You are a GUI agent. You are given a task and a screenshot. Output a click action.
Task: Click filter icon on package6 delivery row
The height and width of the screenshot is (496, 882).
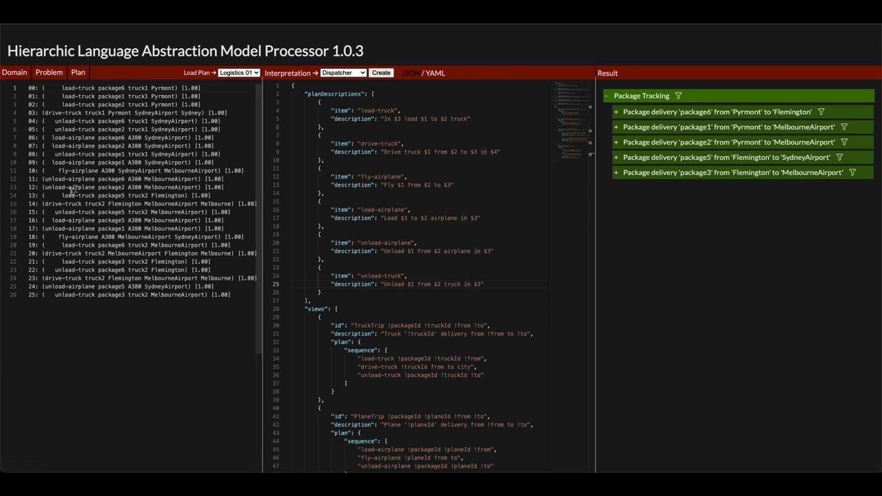coord(821,112)
